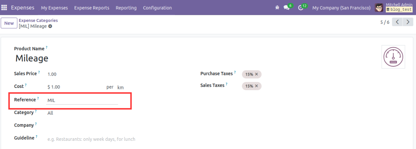
Task: Click the Reference field containing MIL
Action: 82,100
